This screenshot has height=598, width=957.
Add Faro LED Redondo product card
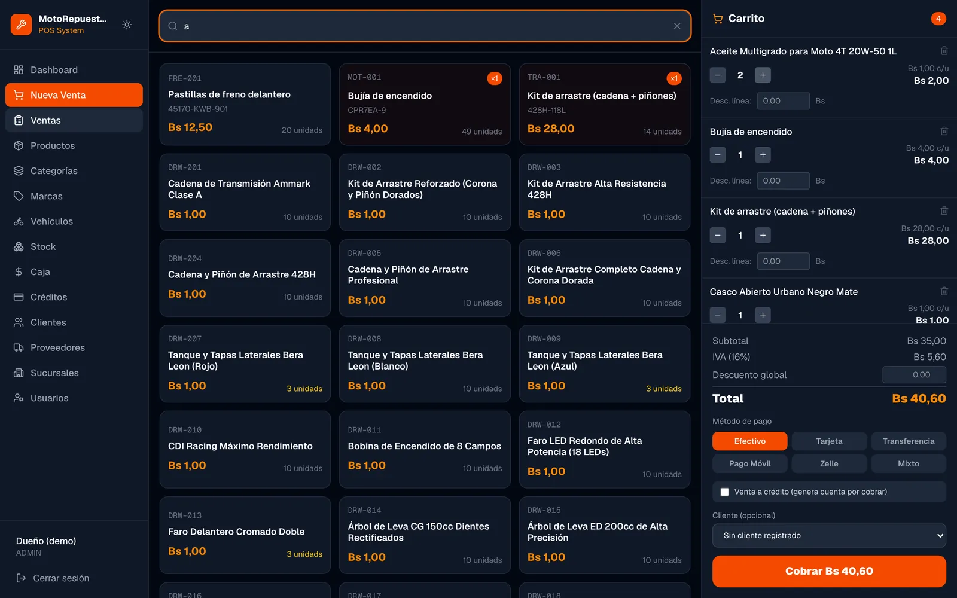coord(605,449)
